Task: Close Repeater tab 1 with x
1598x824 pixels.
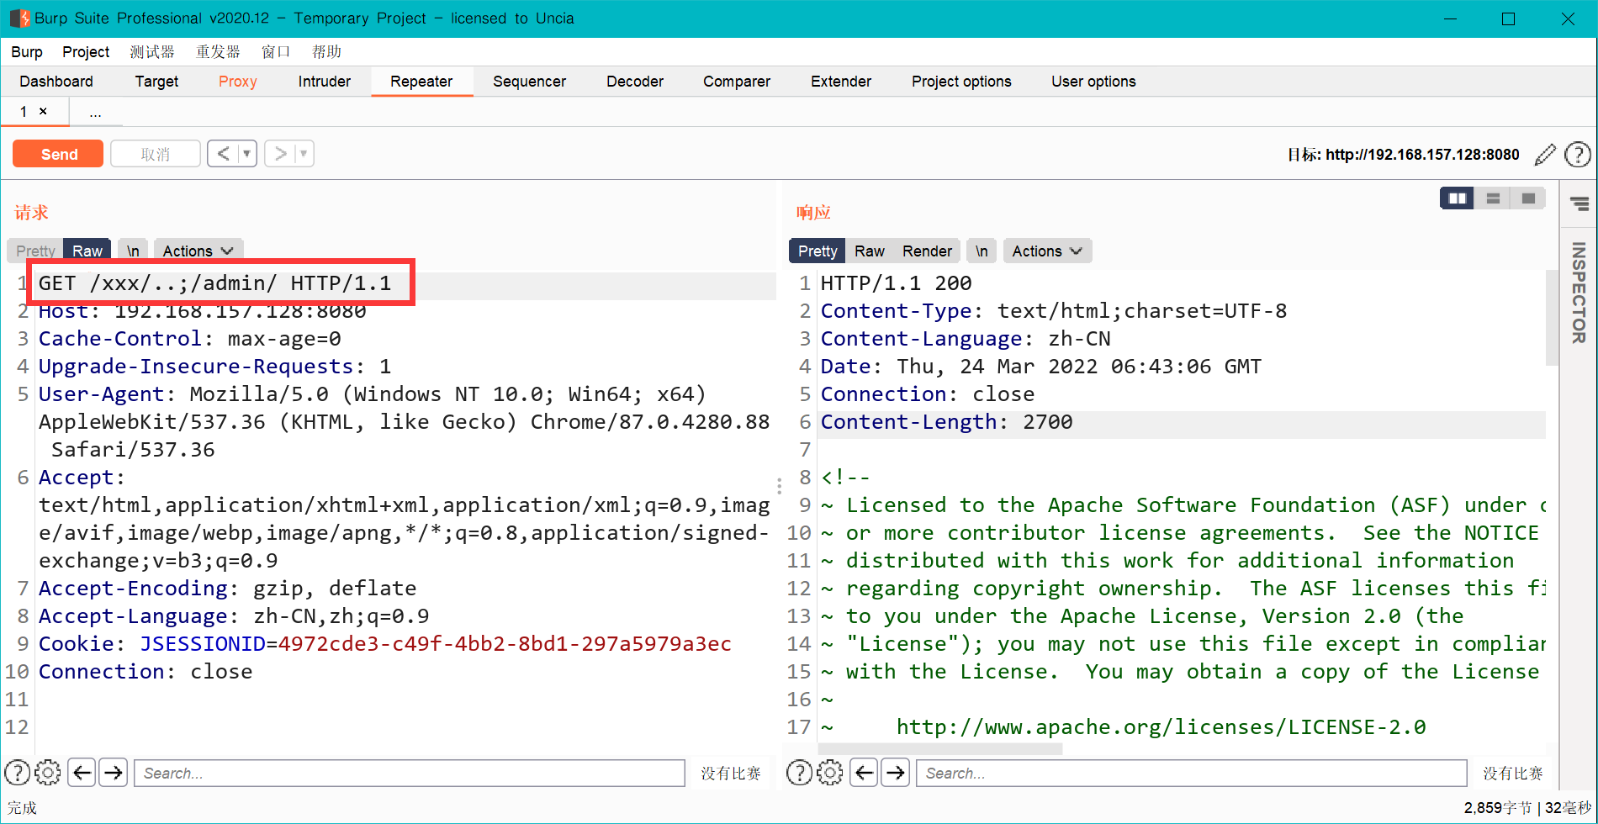Action: pos(43,111)
